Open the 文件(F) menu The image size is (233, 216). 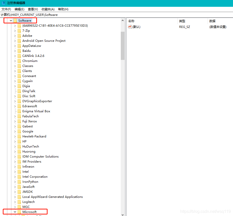6,9
